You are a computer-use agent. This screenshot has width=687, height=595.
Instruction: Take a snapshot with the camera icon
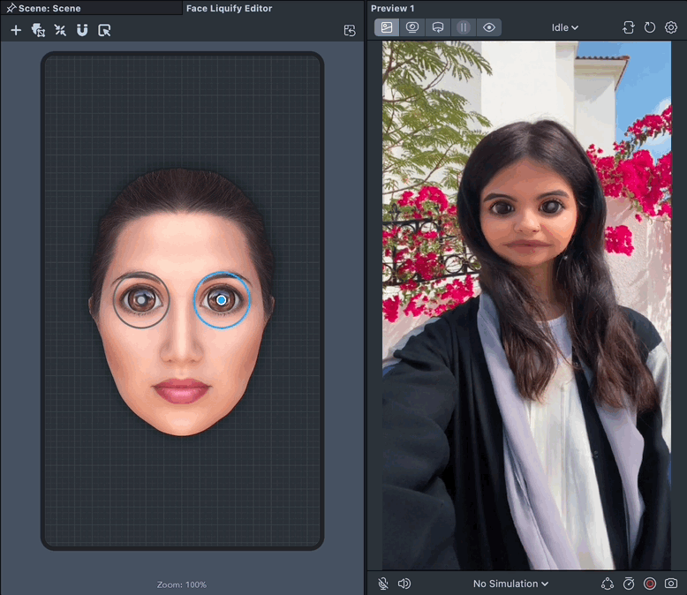pos(671,584)
